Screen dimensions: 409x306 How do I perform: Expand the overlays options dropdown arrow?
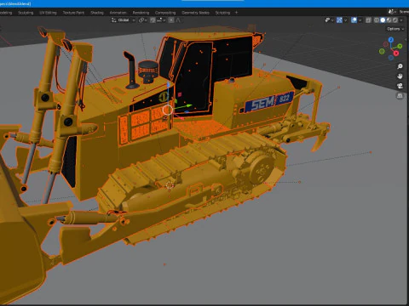tap(360, 20)
